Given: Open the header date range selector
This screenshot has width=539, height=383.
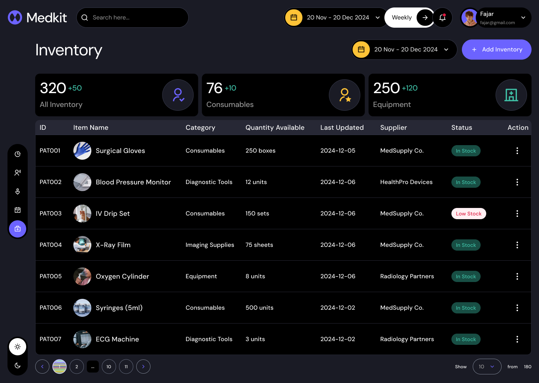Looking at the screenshot, I should pyautogui.click(x=335, y=17).
